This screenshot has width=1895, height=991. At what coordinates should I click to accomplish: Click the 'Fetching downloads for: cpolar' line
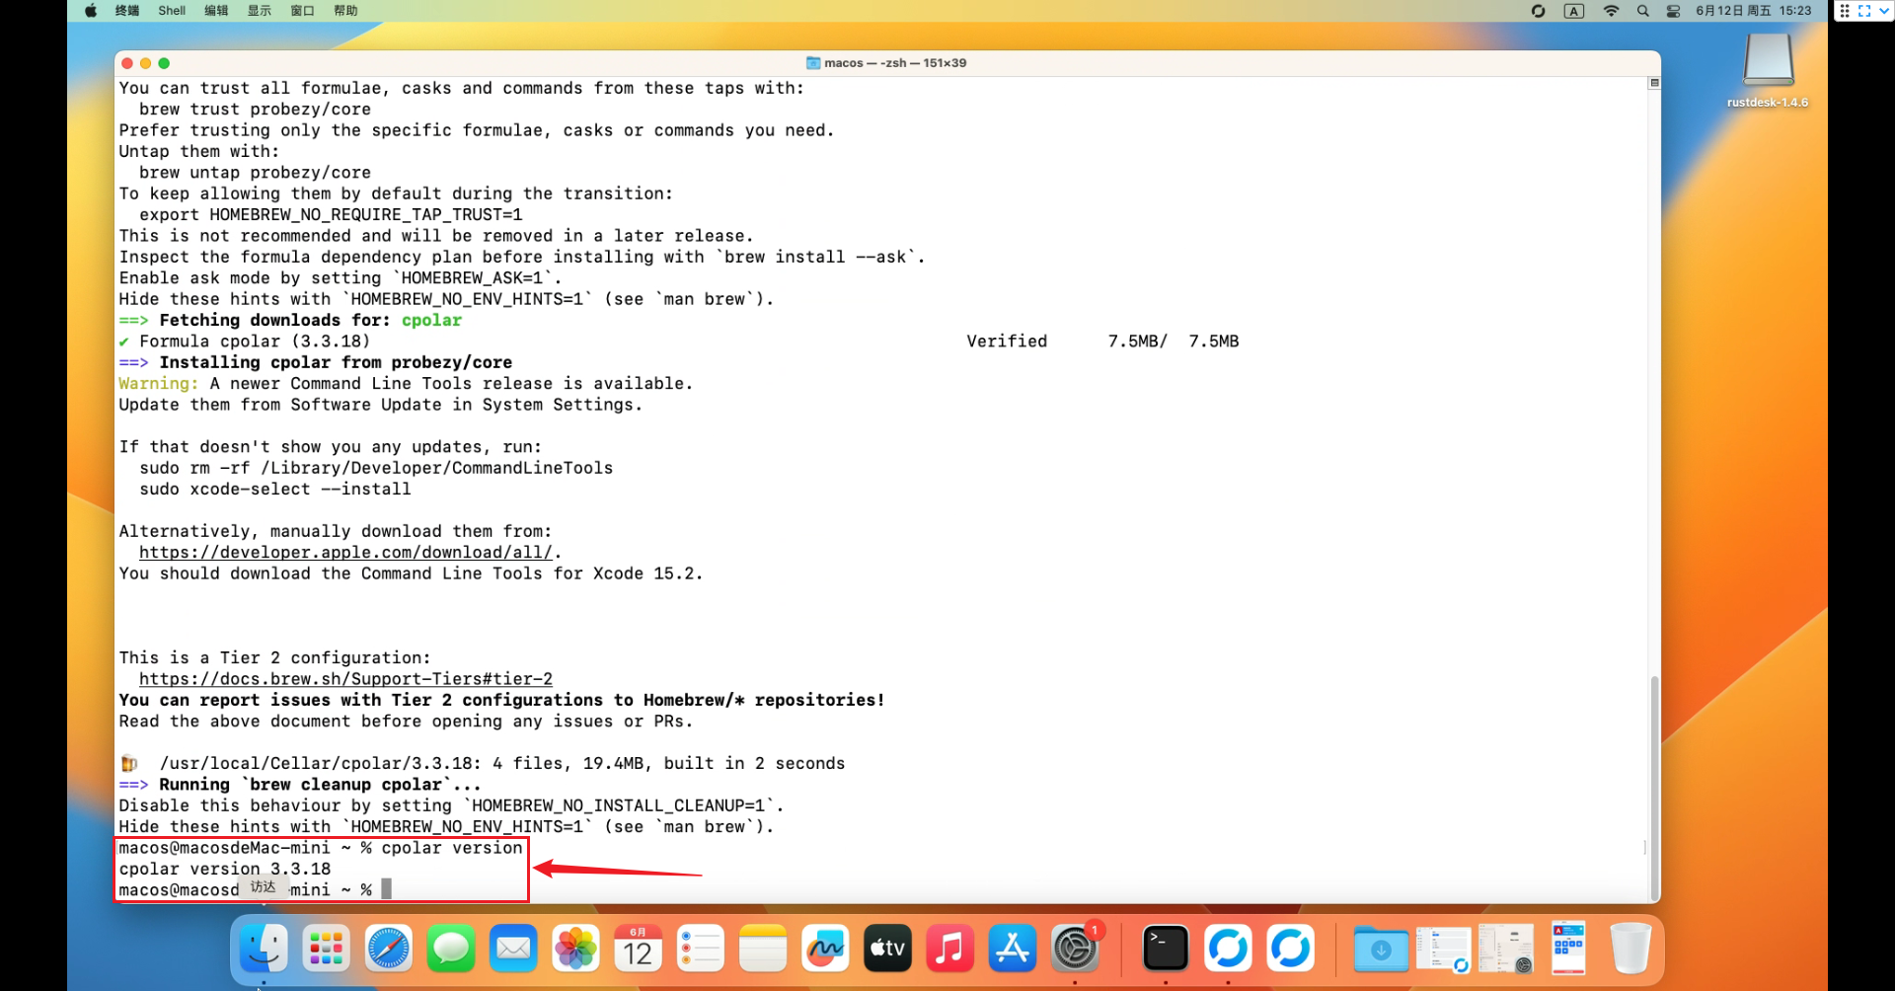click(x=290, y=321)
